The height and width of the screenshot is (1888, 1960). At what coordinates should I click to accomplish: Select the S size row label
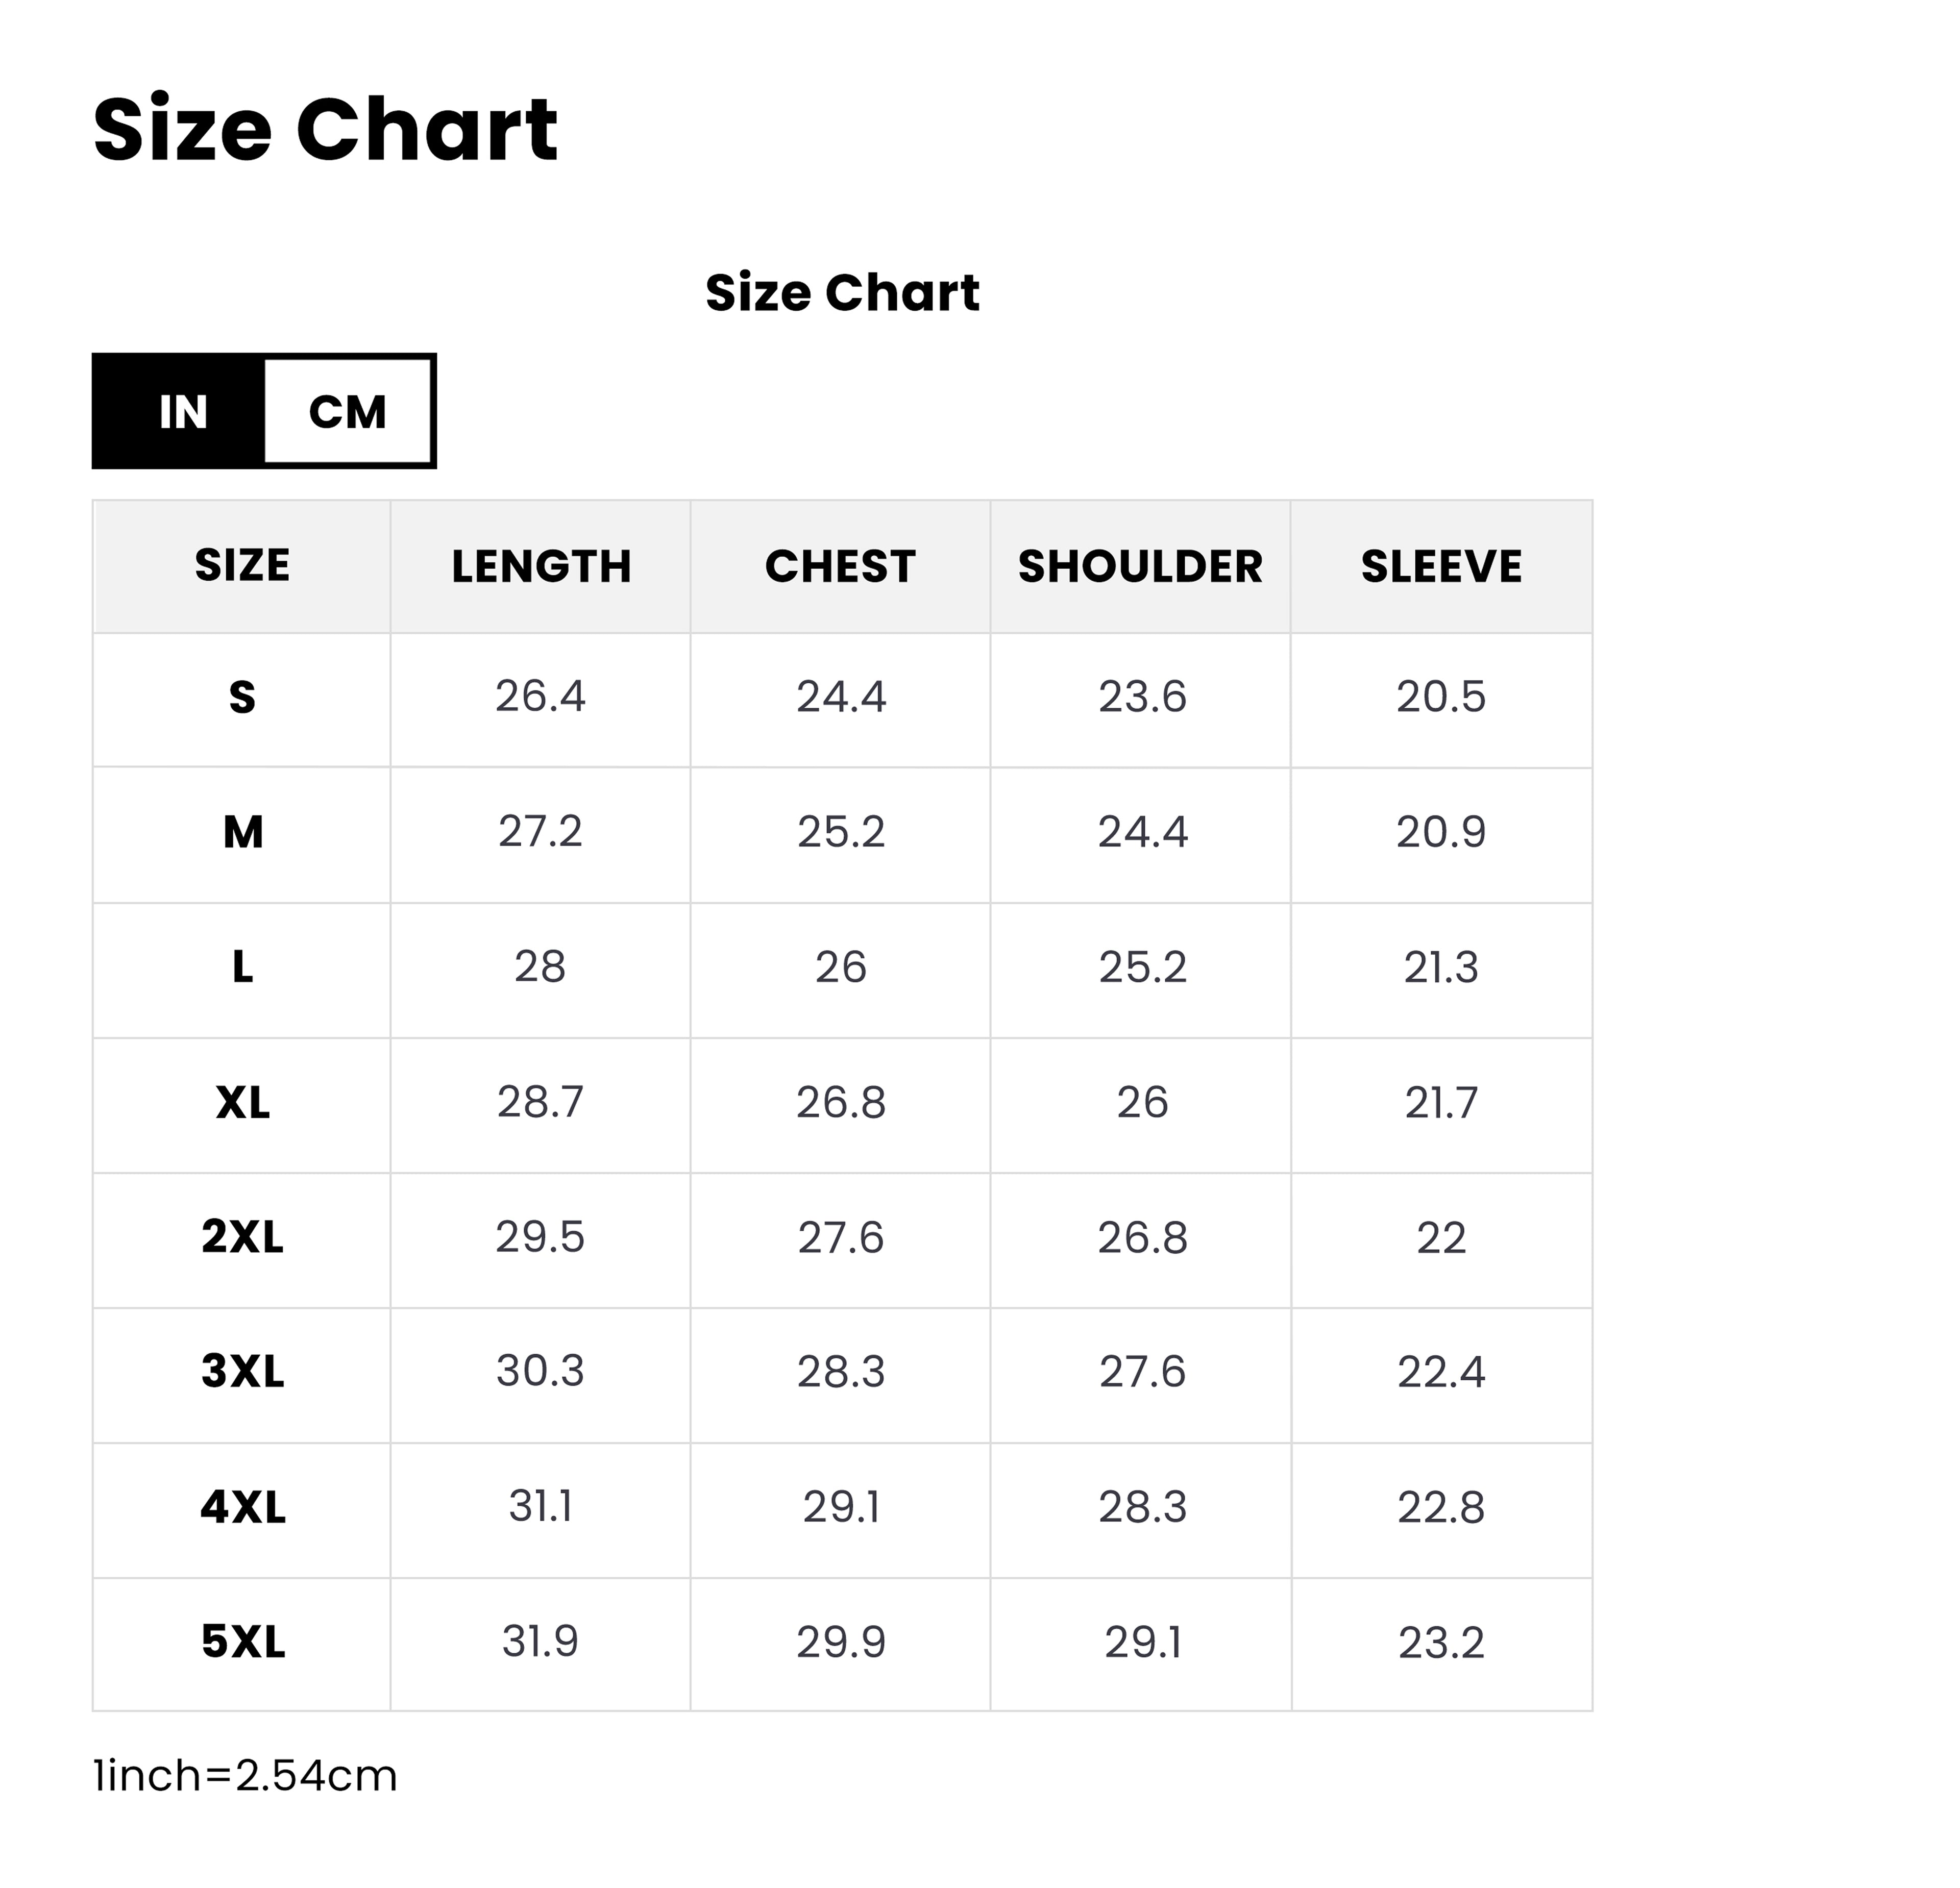[242, 697]
